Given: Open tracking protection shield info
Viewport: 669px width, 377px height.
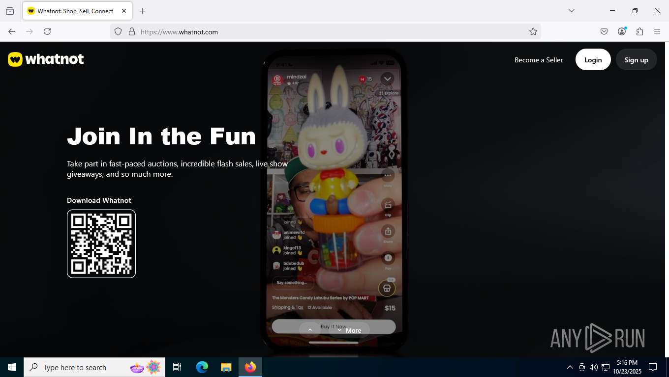Looking at the screenshot, I should point(118,31).
